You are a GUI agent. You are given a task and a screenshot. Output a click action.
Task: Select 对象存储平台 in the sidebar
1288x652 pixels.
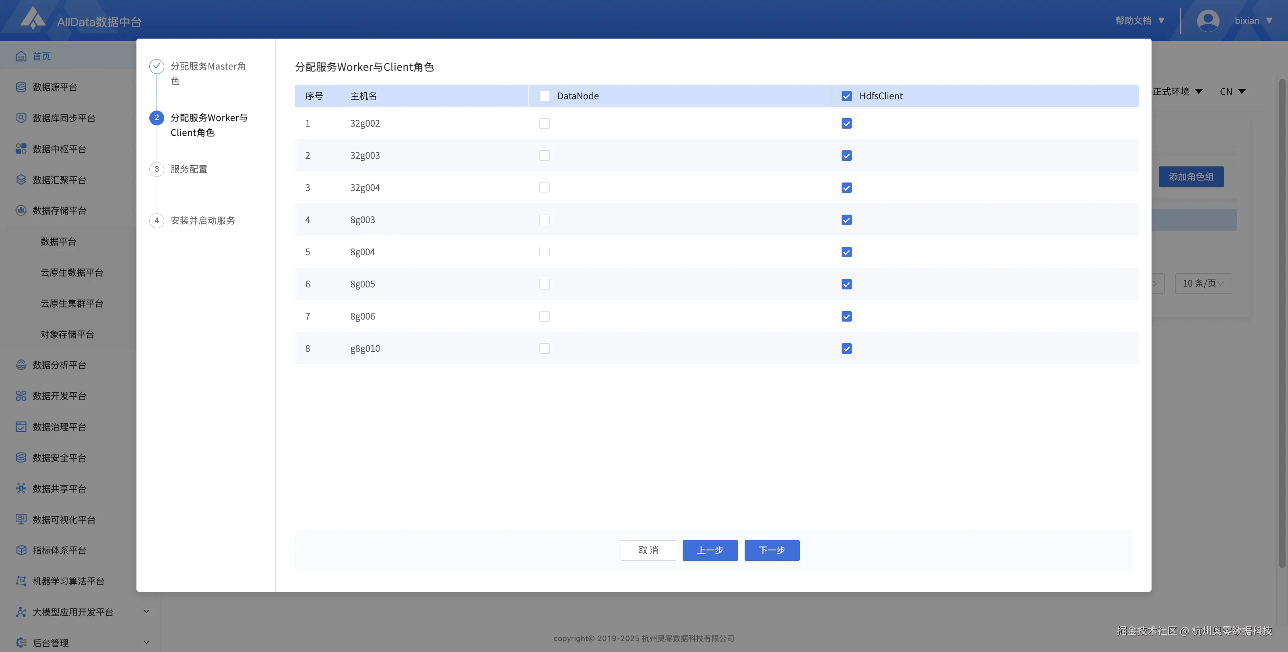pos(68,334)
